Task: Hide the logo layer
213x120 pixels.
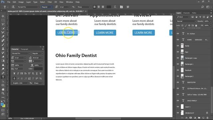Action: pyautogui.click(x=178, y=52)
